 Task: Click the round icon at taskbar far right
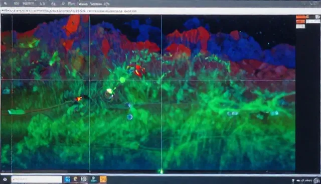[316, 180]
